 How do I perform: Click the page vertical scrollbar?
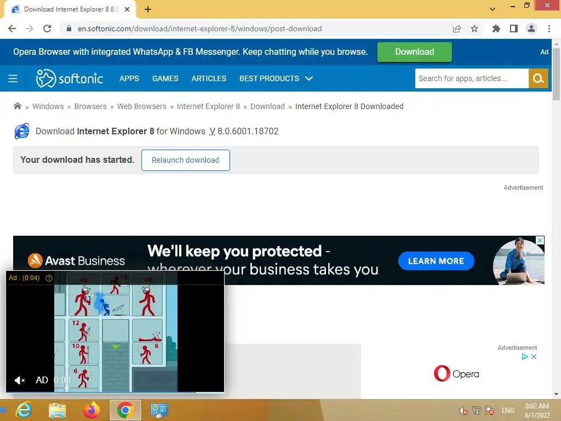coord(557,74)
